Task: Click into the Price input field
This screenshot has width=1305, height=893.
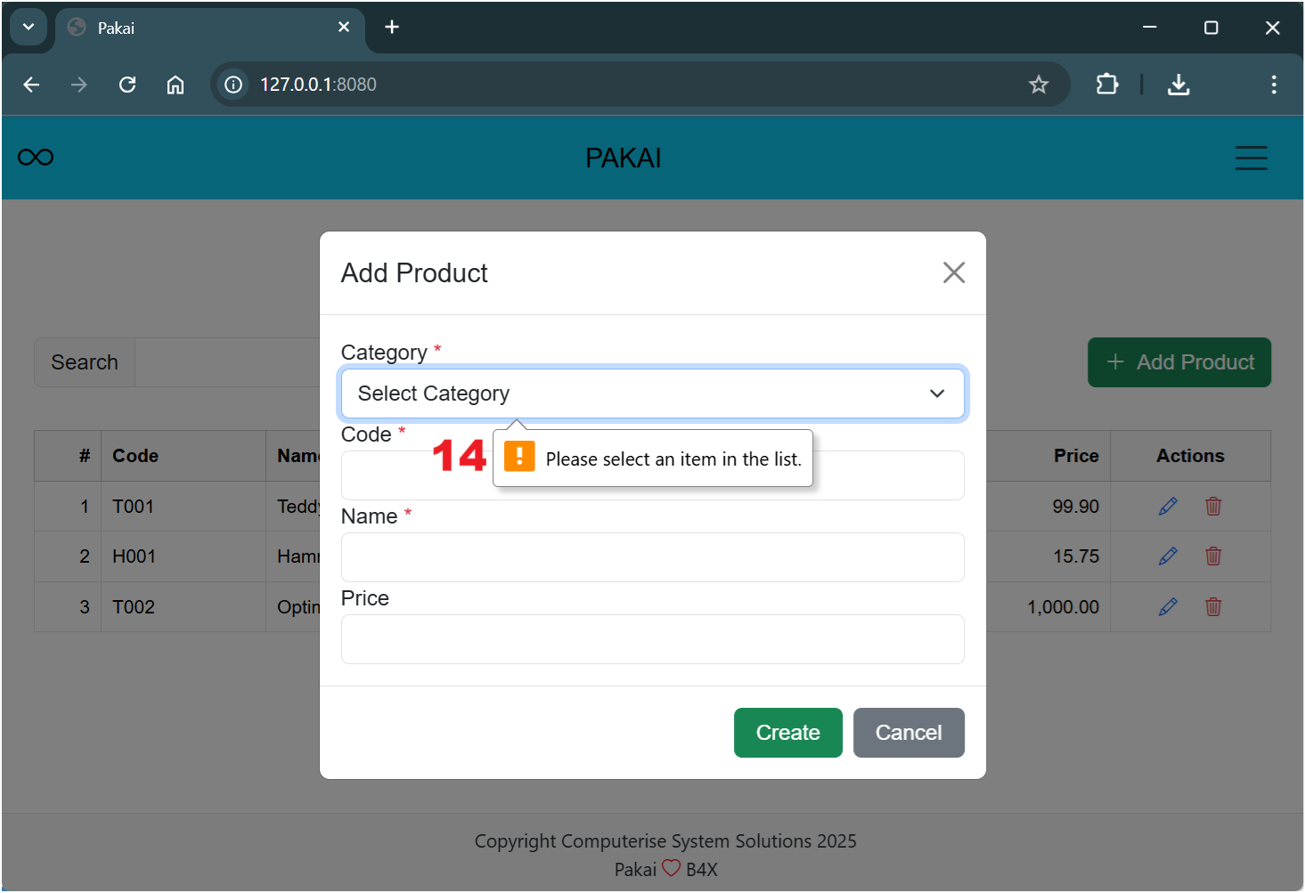Action: pyautogui.click(x=652, y=639)
